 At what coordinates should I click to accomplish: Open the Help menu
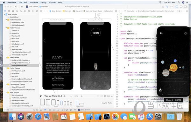pos(60,3)
